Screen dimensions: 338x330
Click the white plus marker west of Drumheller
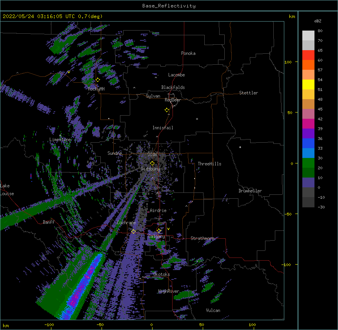pyautogui.click(x=240, y=147)
